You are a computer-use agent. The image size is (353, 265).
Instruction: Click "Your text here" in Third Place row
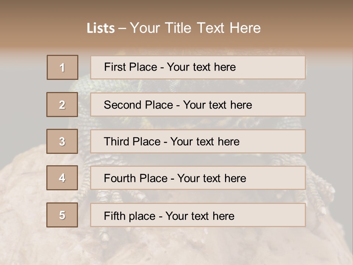[205, 142]
